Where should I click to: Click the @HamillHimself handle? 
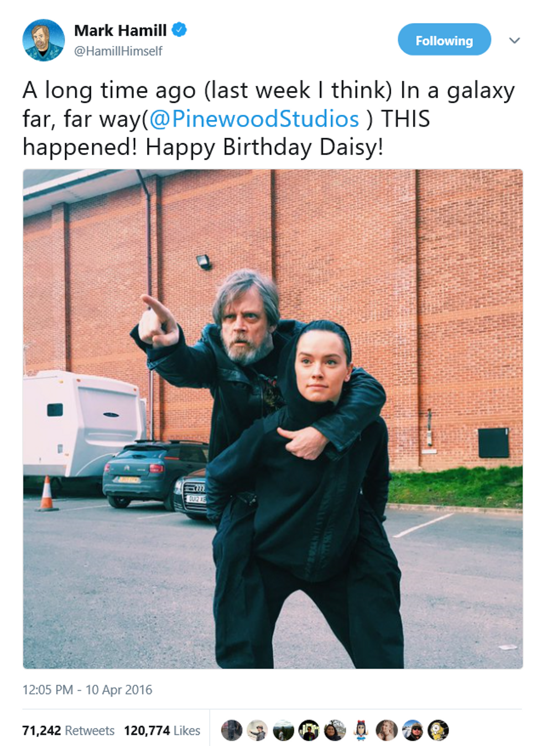click(x=118, y=51)
